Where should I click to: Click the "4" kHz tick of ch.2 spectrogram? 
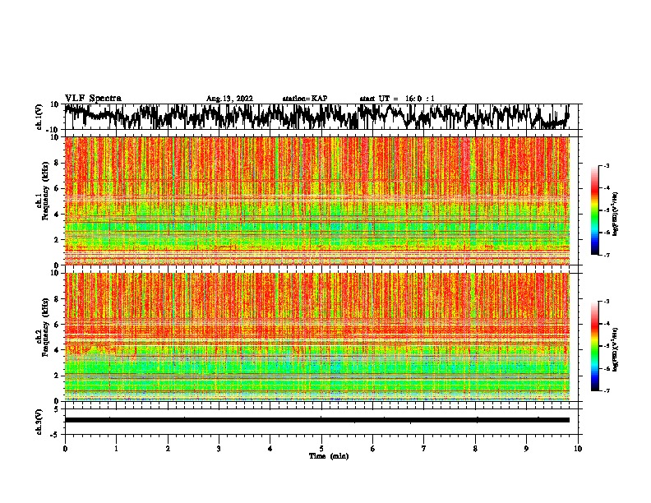coord(57,350)
